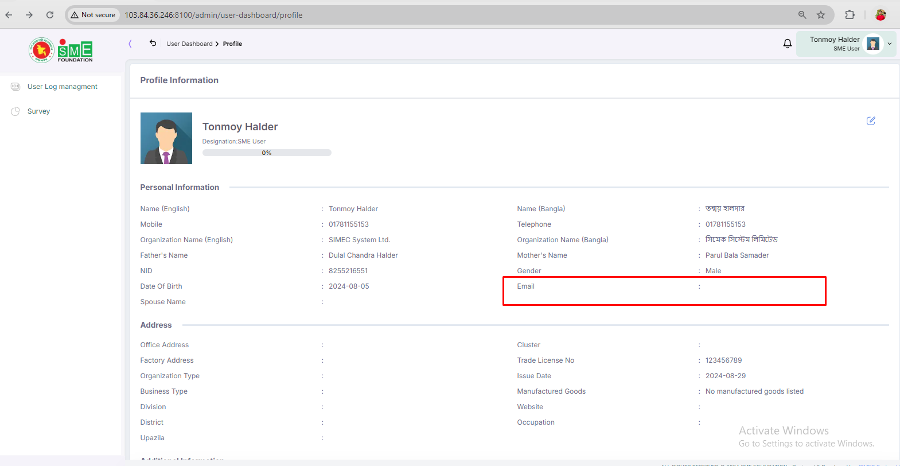
Task: Click the Organization Type label
Action: [170, 376]
